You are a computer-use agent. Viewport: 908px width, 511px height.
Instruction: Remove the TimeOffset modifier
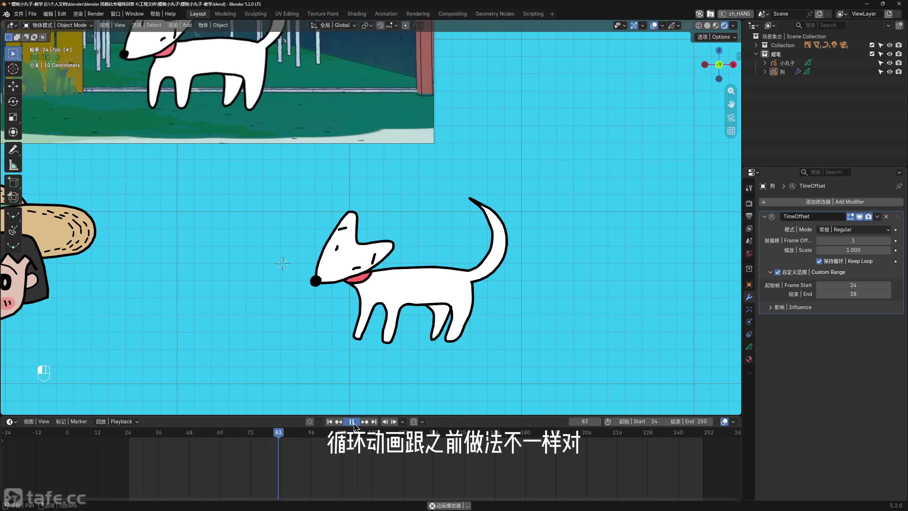click(x=886, y=216)
